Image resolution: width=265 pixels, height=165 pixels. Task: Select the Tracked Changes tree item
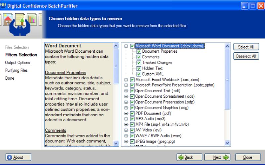point(157,63)
